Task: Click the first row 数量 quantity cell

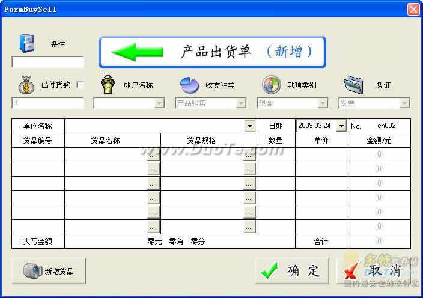Action: point(276,155)
